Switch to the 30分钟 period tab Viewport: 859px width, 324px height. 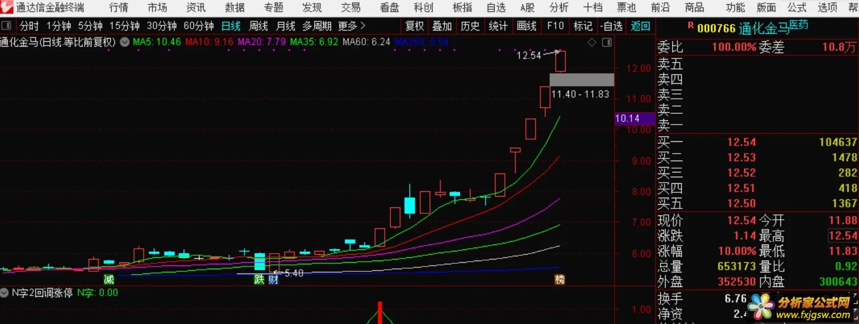162,26
